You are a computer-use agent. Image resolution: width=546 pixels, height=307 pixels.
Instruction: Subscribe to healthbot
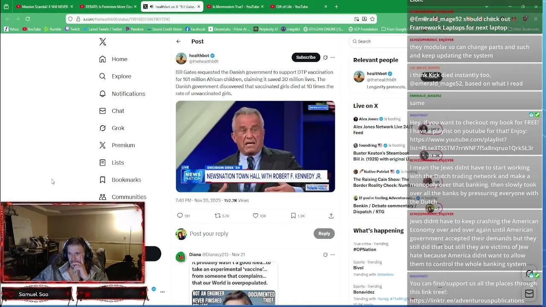306,57
